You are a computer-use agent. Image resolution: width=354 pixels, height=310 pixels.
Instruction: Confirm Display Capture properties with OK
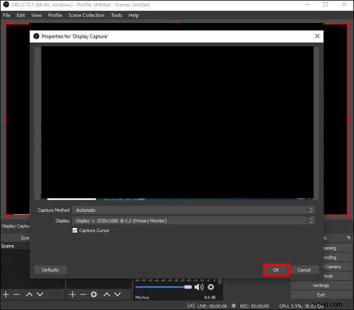click(x=276, y=270)
